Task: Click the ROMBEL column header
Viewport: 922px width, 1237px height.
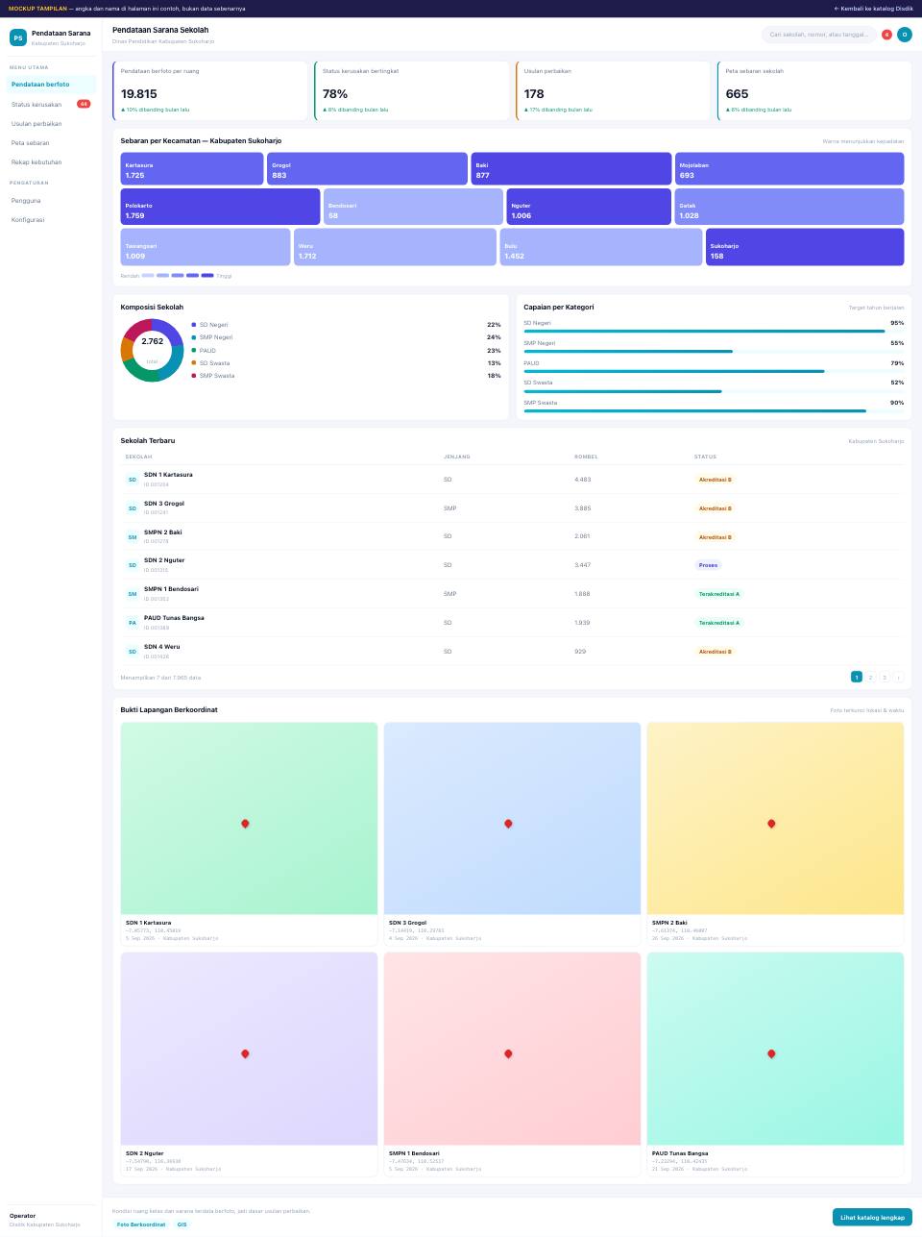Action: coord(586,457)
